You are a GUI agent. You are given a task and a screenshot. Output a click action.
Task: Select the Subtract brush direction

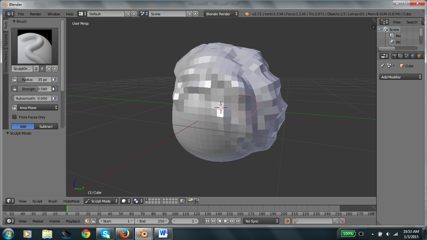click(46, 126)
